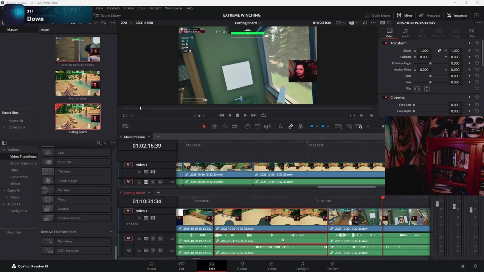
Task: Stop viewer playback
Action: [237, 115]
